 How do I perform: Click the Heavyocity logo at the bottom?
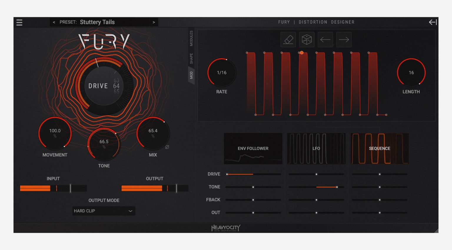pyautogui.click(x=226, y=227)
